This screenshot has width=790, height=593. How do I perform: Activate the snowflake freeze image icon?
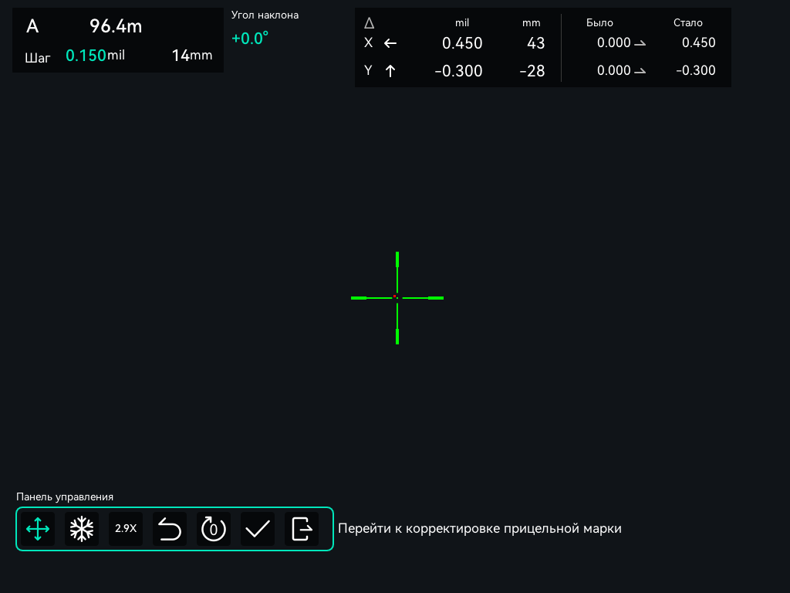82,529
